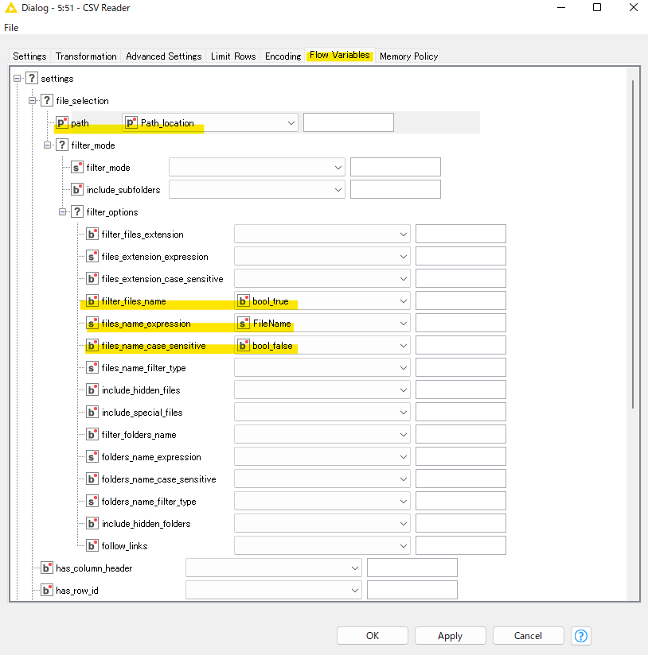Screen dimensions: 648x655
Task: Collapse the file_selection tree branch
Action: coord(33,100)
